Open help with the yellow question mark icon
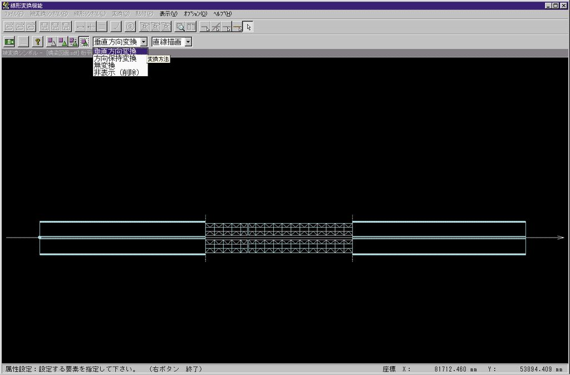 (37, 42)
